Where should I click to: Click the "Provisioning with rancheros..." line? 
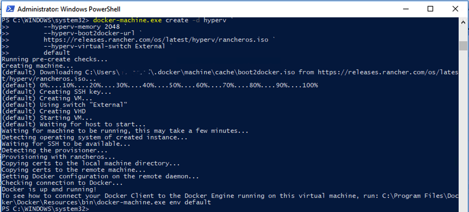coord(58,157)
